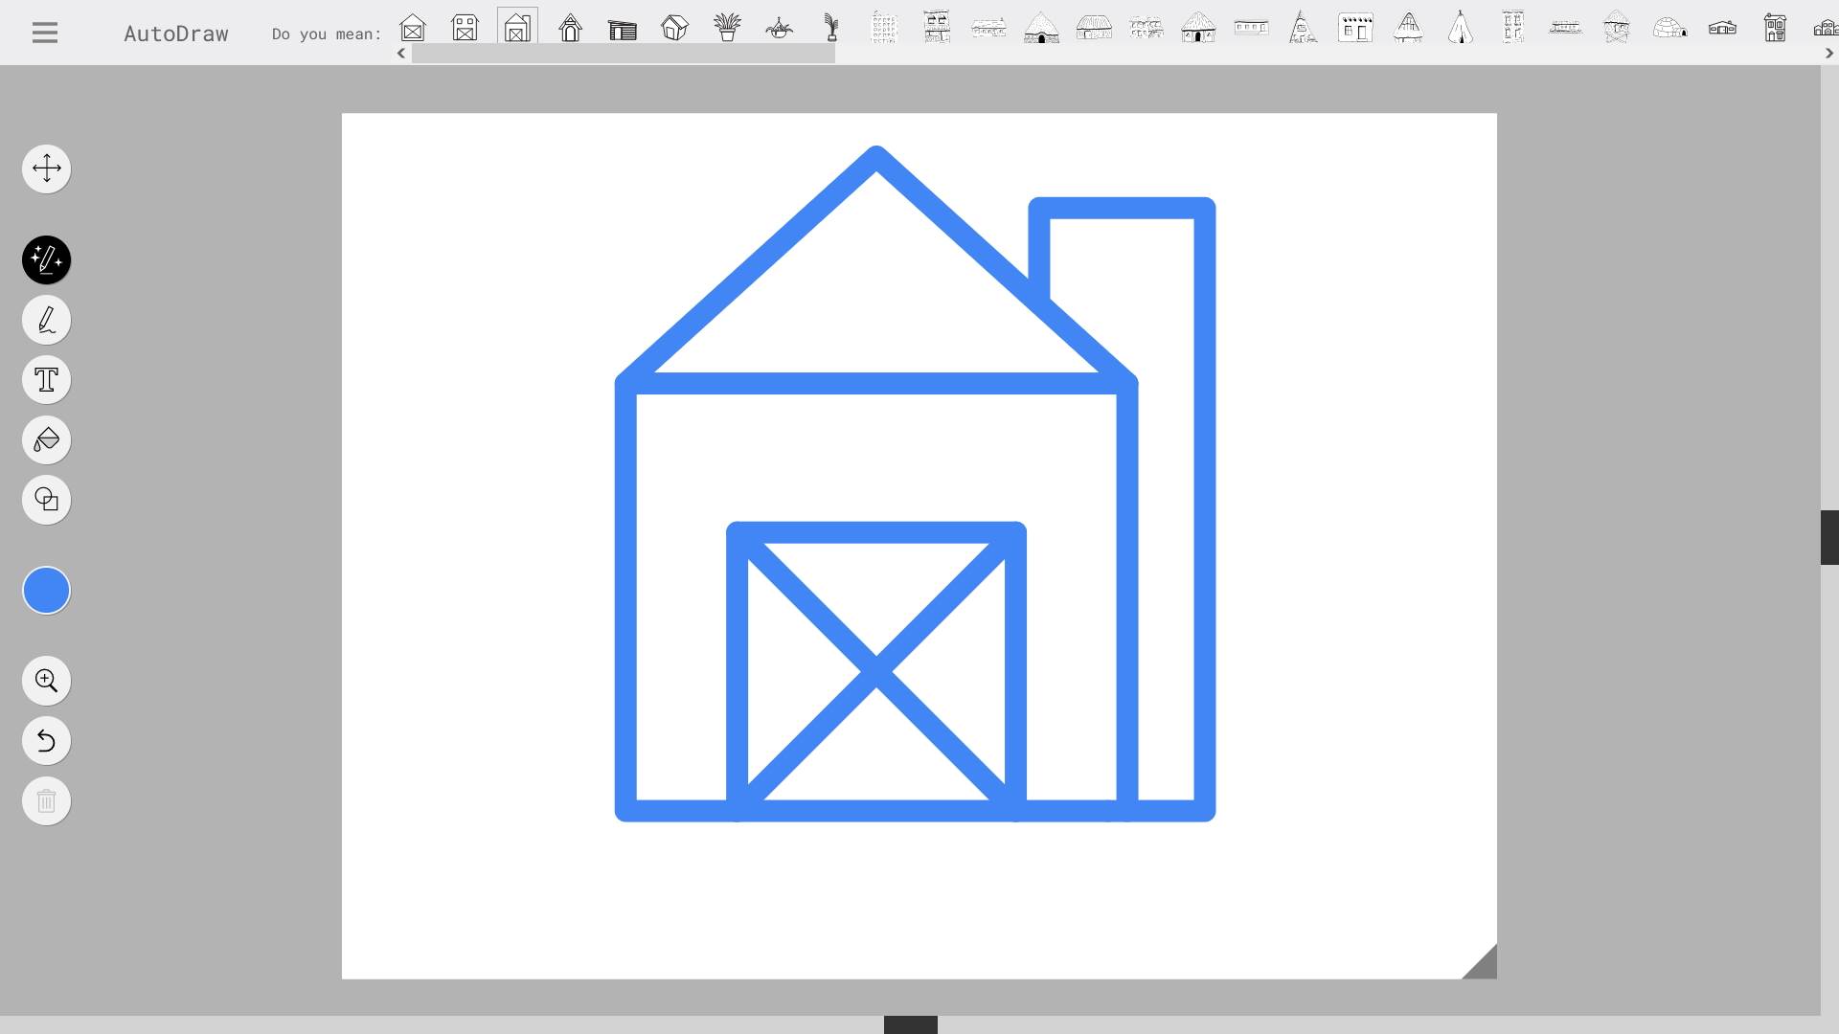The image size is (1839, 1034).
Task: Select the teepee suggestion
Action: pos(1460,27)
